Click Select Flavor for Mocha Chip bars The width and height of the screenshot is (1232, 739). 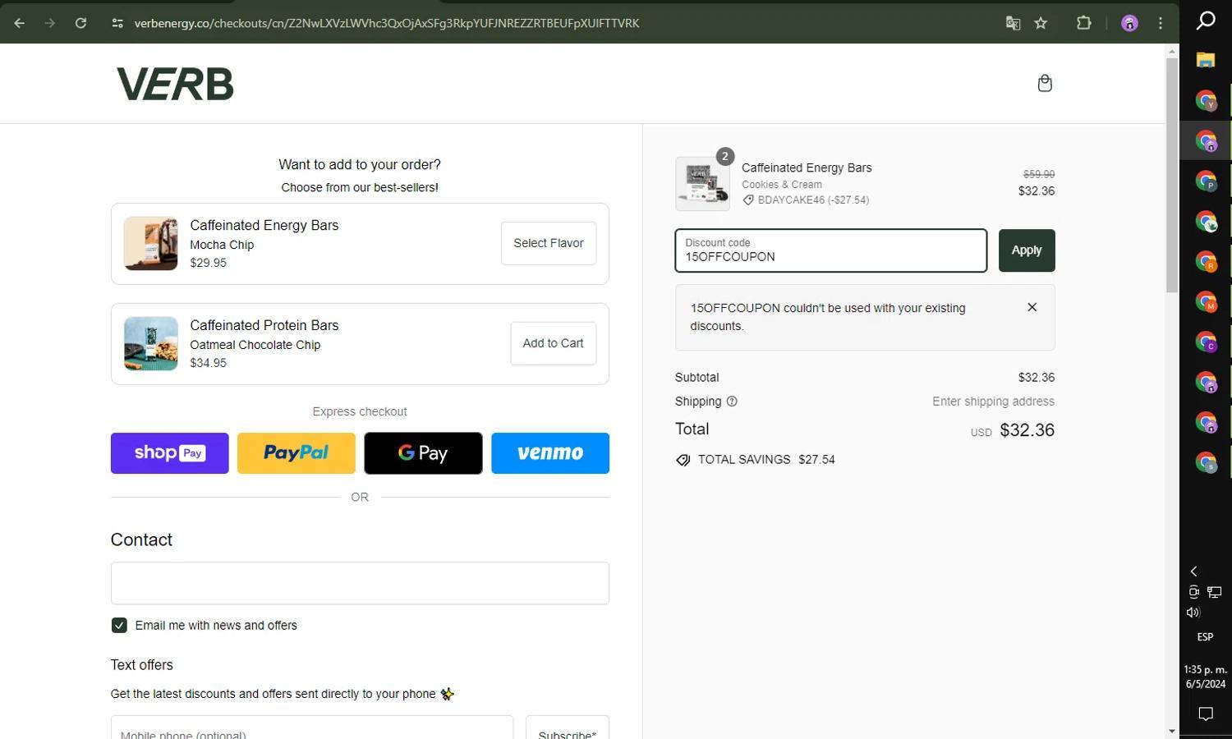[x=549, y=243]
